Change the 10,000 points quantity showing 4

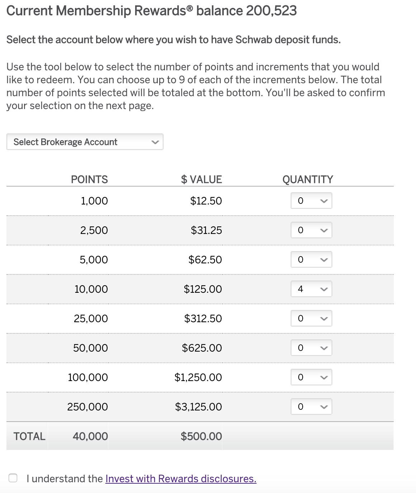pos(311,289)
